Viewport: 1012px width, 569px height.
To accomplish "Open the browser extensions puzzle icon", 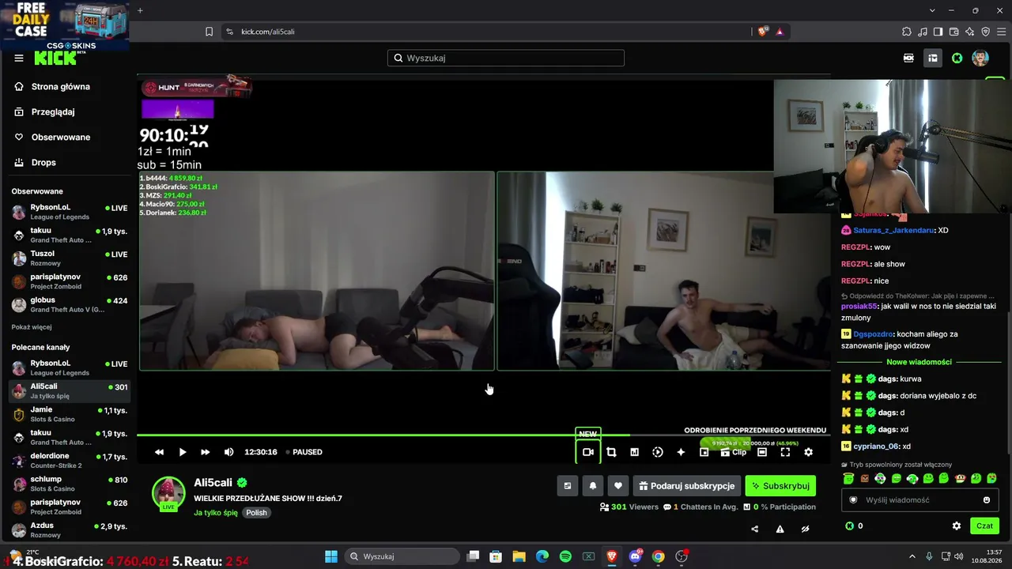I will tap(907, 32).
